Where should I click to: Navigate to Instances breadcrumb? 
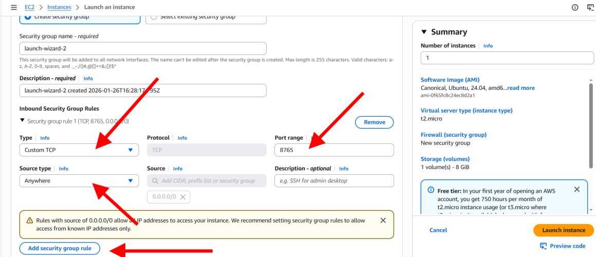tap(59, 7)
